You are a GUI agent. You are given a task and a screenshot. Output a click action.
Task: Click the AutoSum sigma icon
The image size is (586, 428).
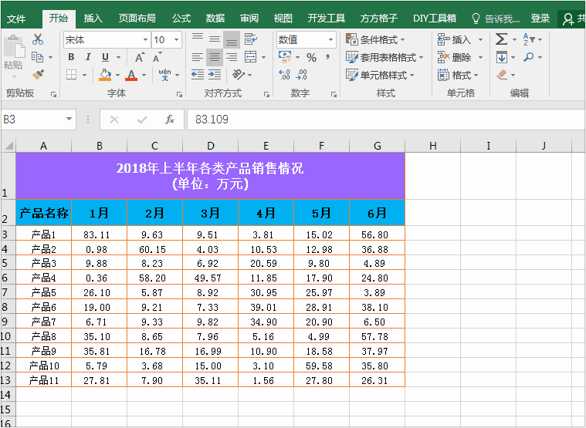click(502, 39)
